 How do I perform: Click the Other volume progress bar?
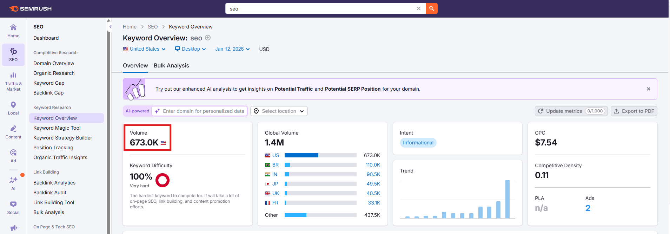click(x=320, y=215)
